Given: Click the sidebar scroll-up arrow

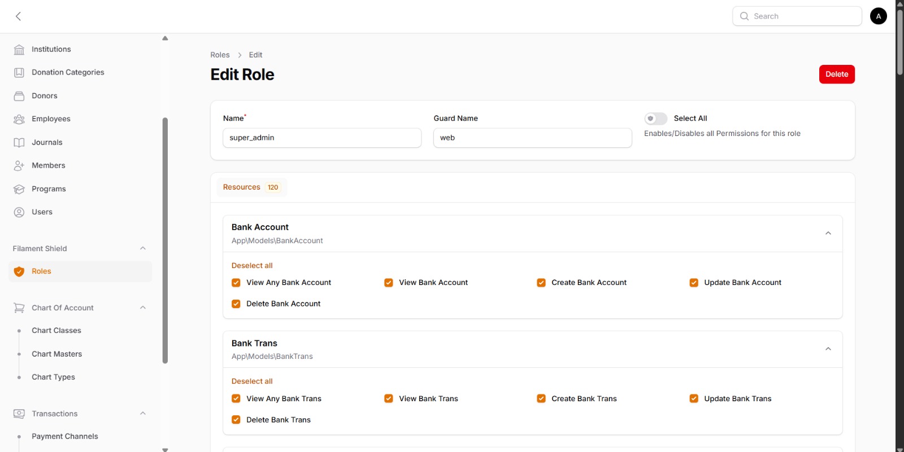Looking at the screenshot, I should pyautogui.click(x=165, y=38).
